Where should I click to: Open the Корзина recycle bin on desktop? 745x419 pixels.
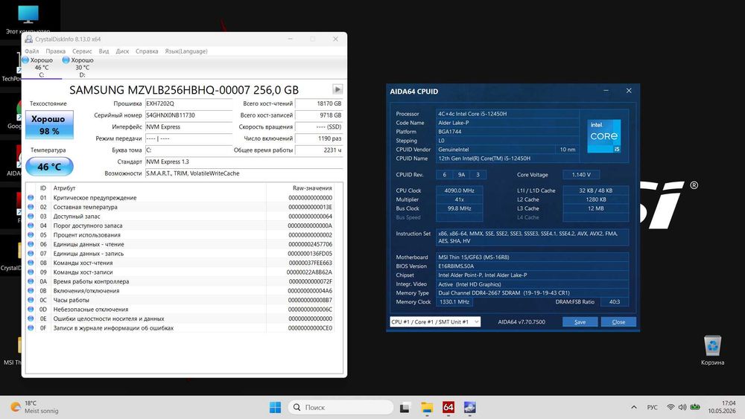pyautogui.click(x=712, y=351)
